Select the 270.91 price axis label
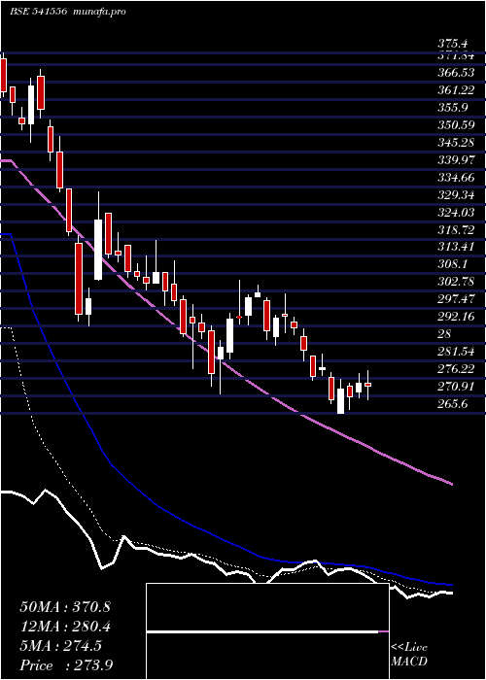486x680 pixels. point(456,386)
